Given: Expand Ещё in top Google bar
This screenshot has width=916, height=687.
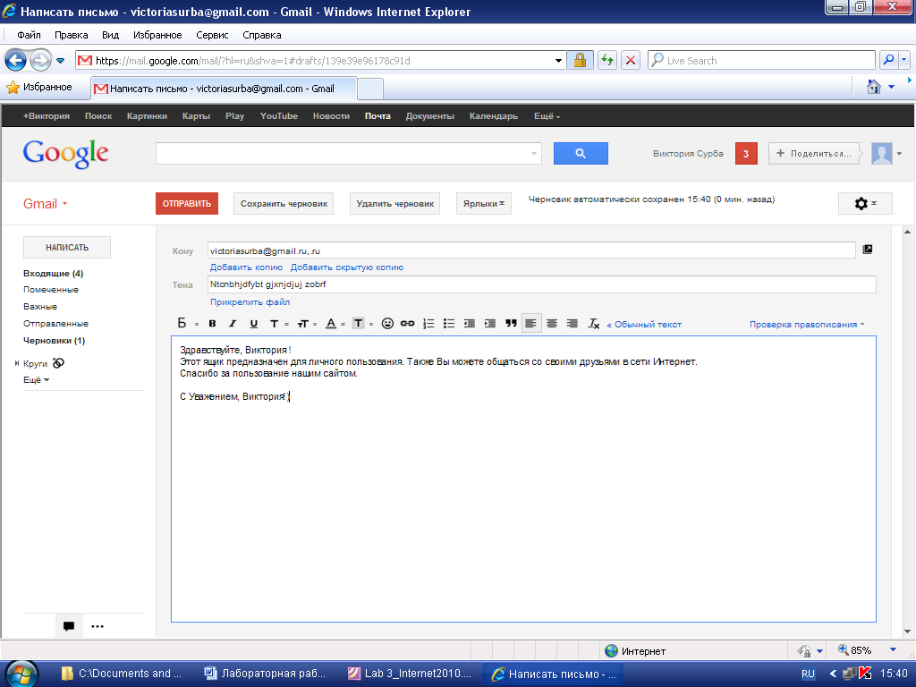Looking at the screenshot, I should pyautogui.click(x=547, y=116).
